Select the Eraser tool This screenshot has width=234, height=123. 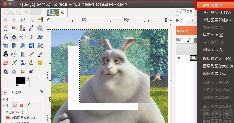point(6,63)
